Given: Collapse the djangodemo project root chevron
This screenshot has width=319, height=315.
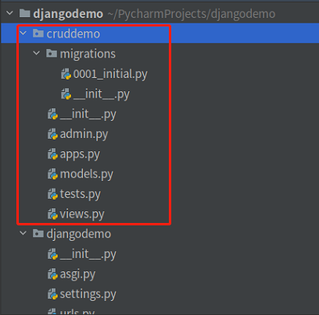Looking at the screenshot, I should tap(9, 12).
